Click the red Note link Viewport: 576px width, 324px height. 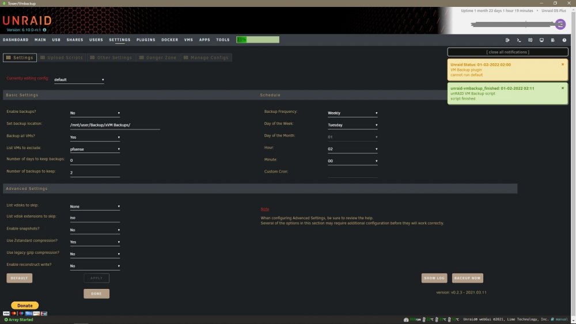pyautogui.click(x=265, y=209)
